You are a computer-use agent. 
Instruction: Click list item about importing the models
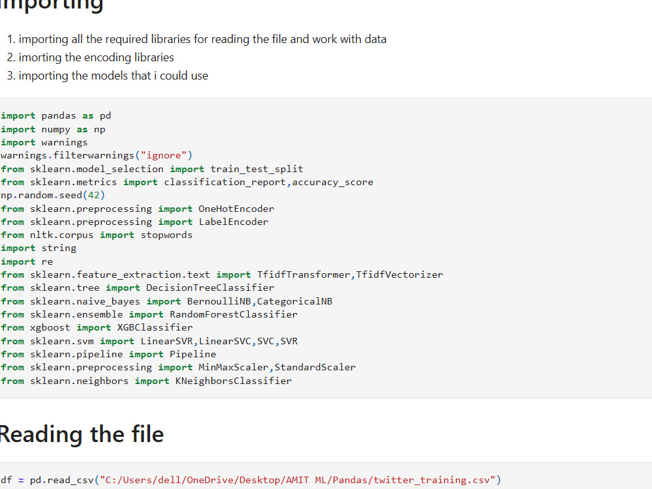pos(113,76)
